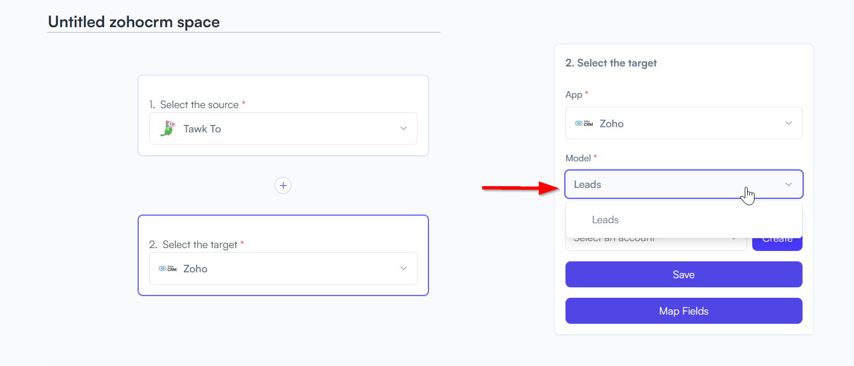This screenshot has width=854, height=366.
Task: Click the Zoho text in target card
Action: coord(195,268)
